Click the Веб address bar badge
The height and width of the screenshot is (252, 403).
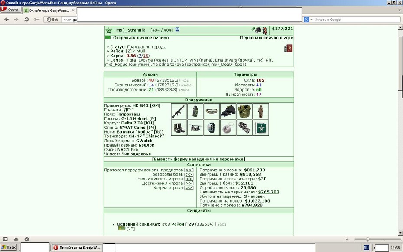coord(52,20)
